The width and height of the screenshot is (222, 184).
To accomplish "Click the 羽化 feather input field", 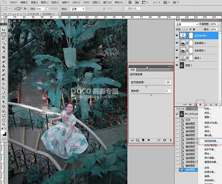I will pos(40,9).
